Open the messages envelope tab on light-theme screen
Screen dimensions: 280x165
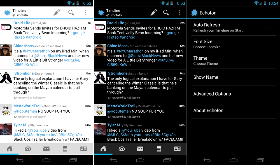46,149
